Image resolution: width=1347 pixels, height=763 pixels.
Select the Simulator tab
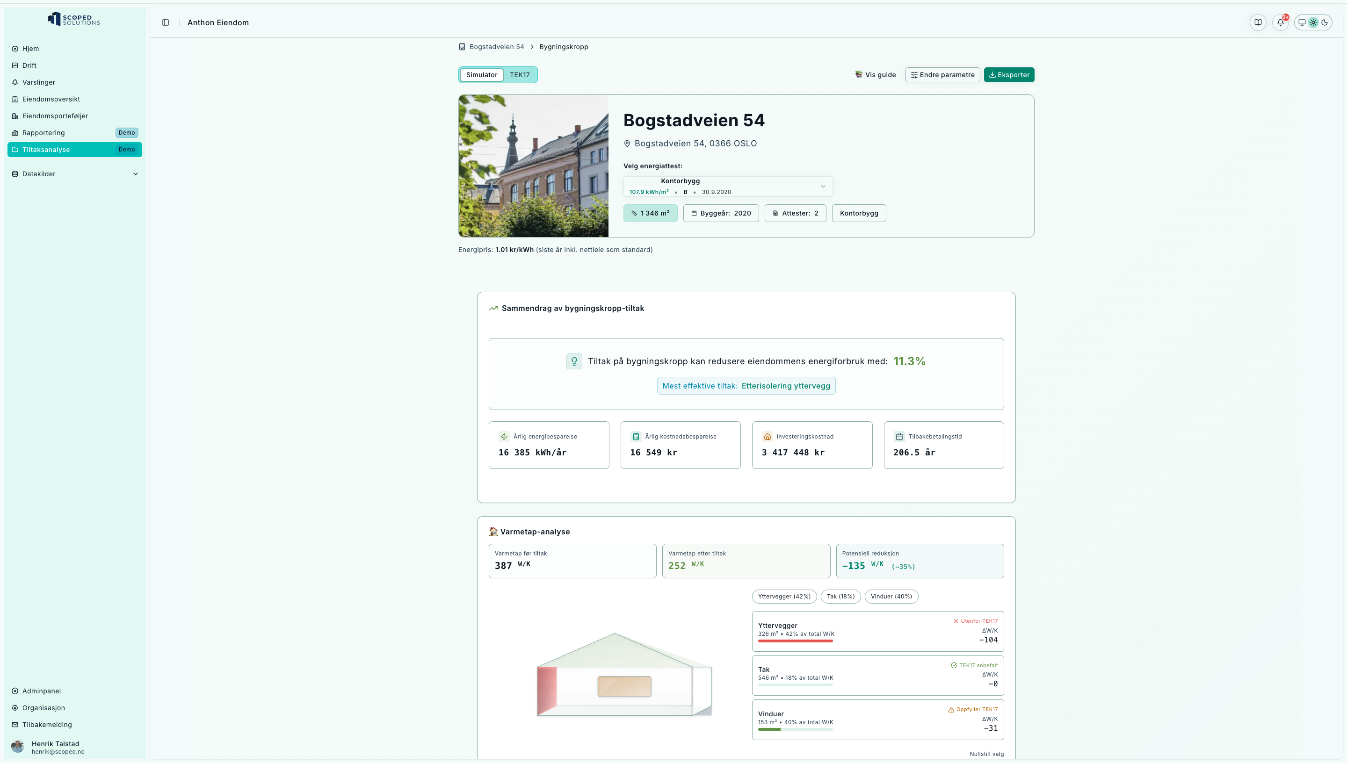click(481, 75)
